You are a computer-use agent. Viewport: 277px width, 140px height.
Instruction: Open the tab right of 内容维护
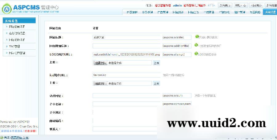pyautogui.click(x=147, y=12)
